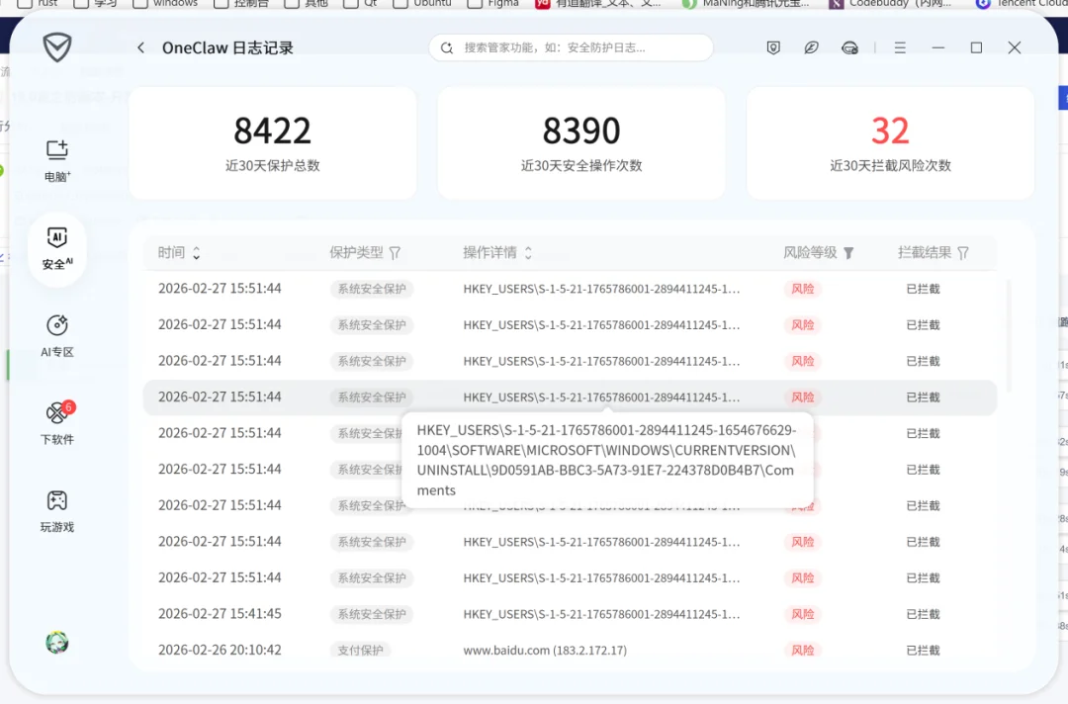
Task: Click the user avatar at the bottom left
Action: coord(56,643)
